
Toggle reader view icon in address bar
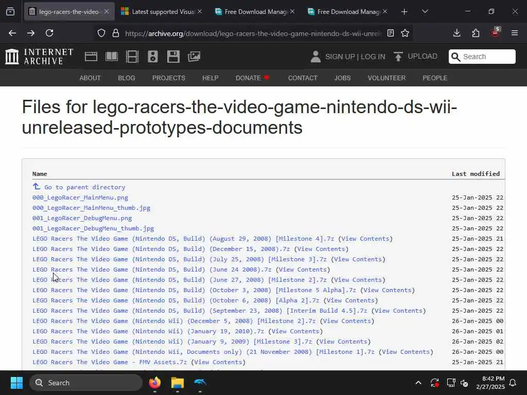coord(391,33)
